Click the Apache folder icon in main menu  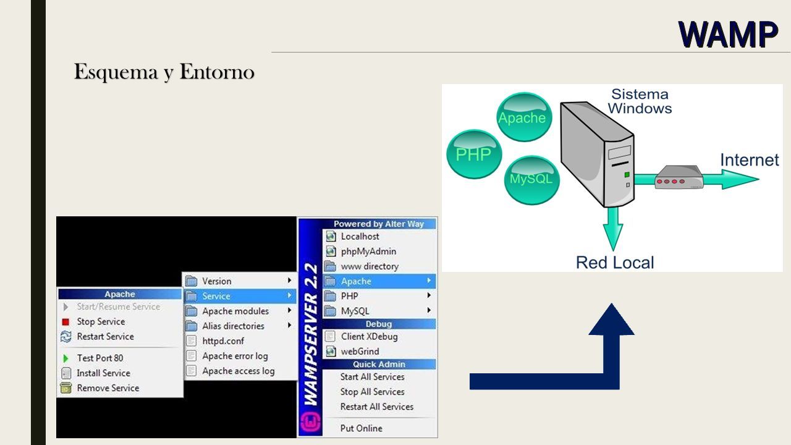[x=331, y=281]
